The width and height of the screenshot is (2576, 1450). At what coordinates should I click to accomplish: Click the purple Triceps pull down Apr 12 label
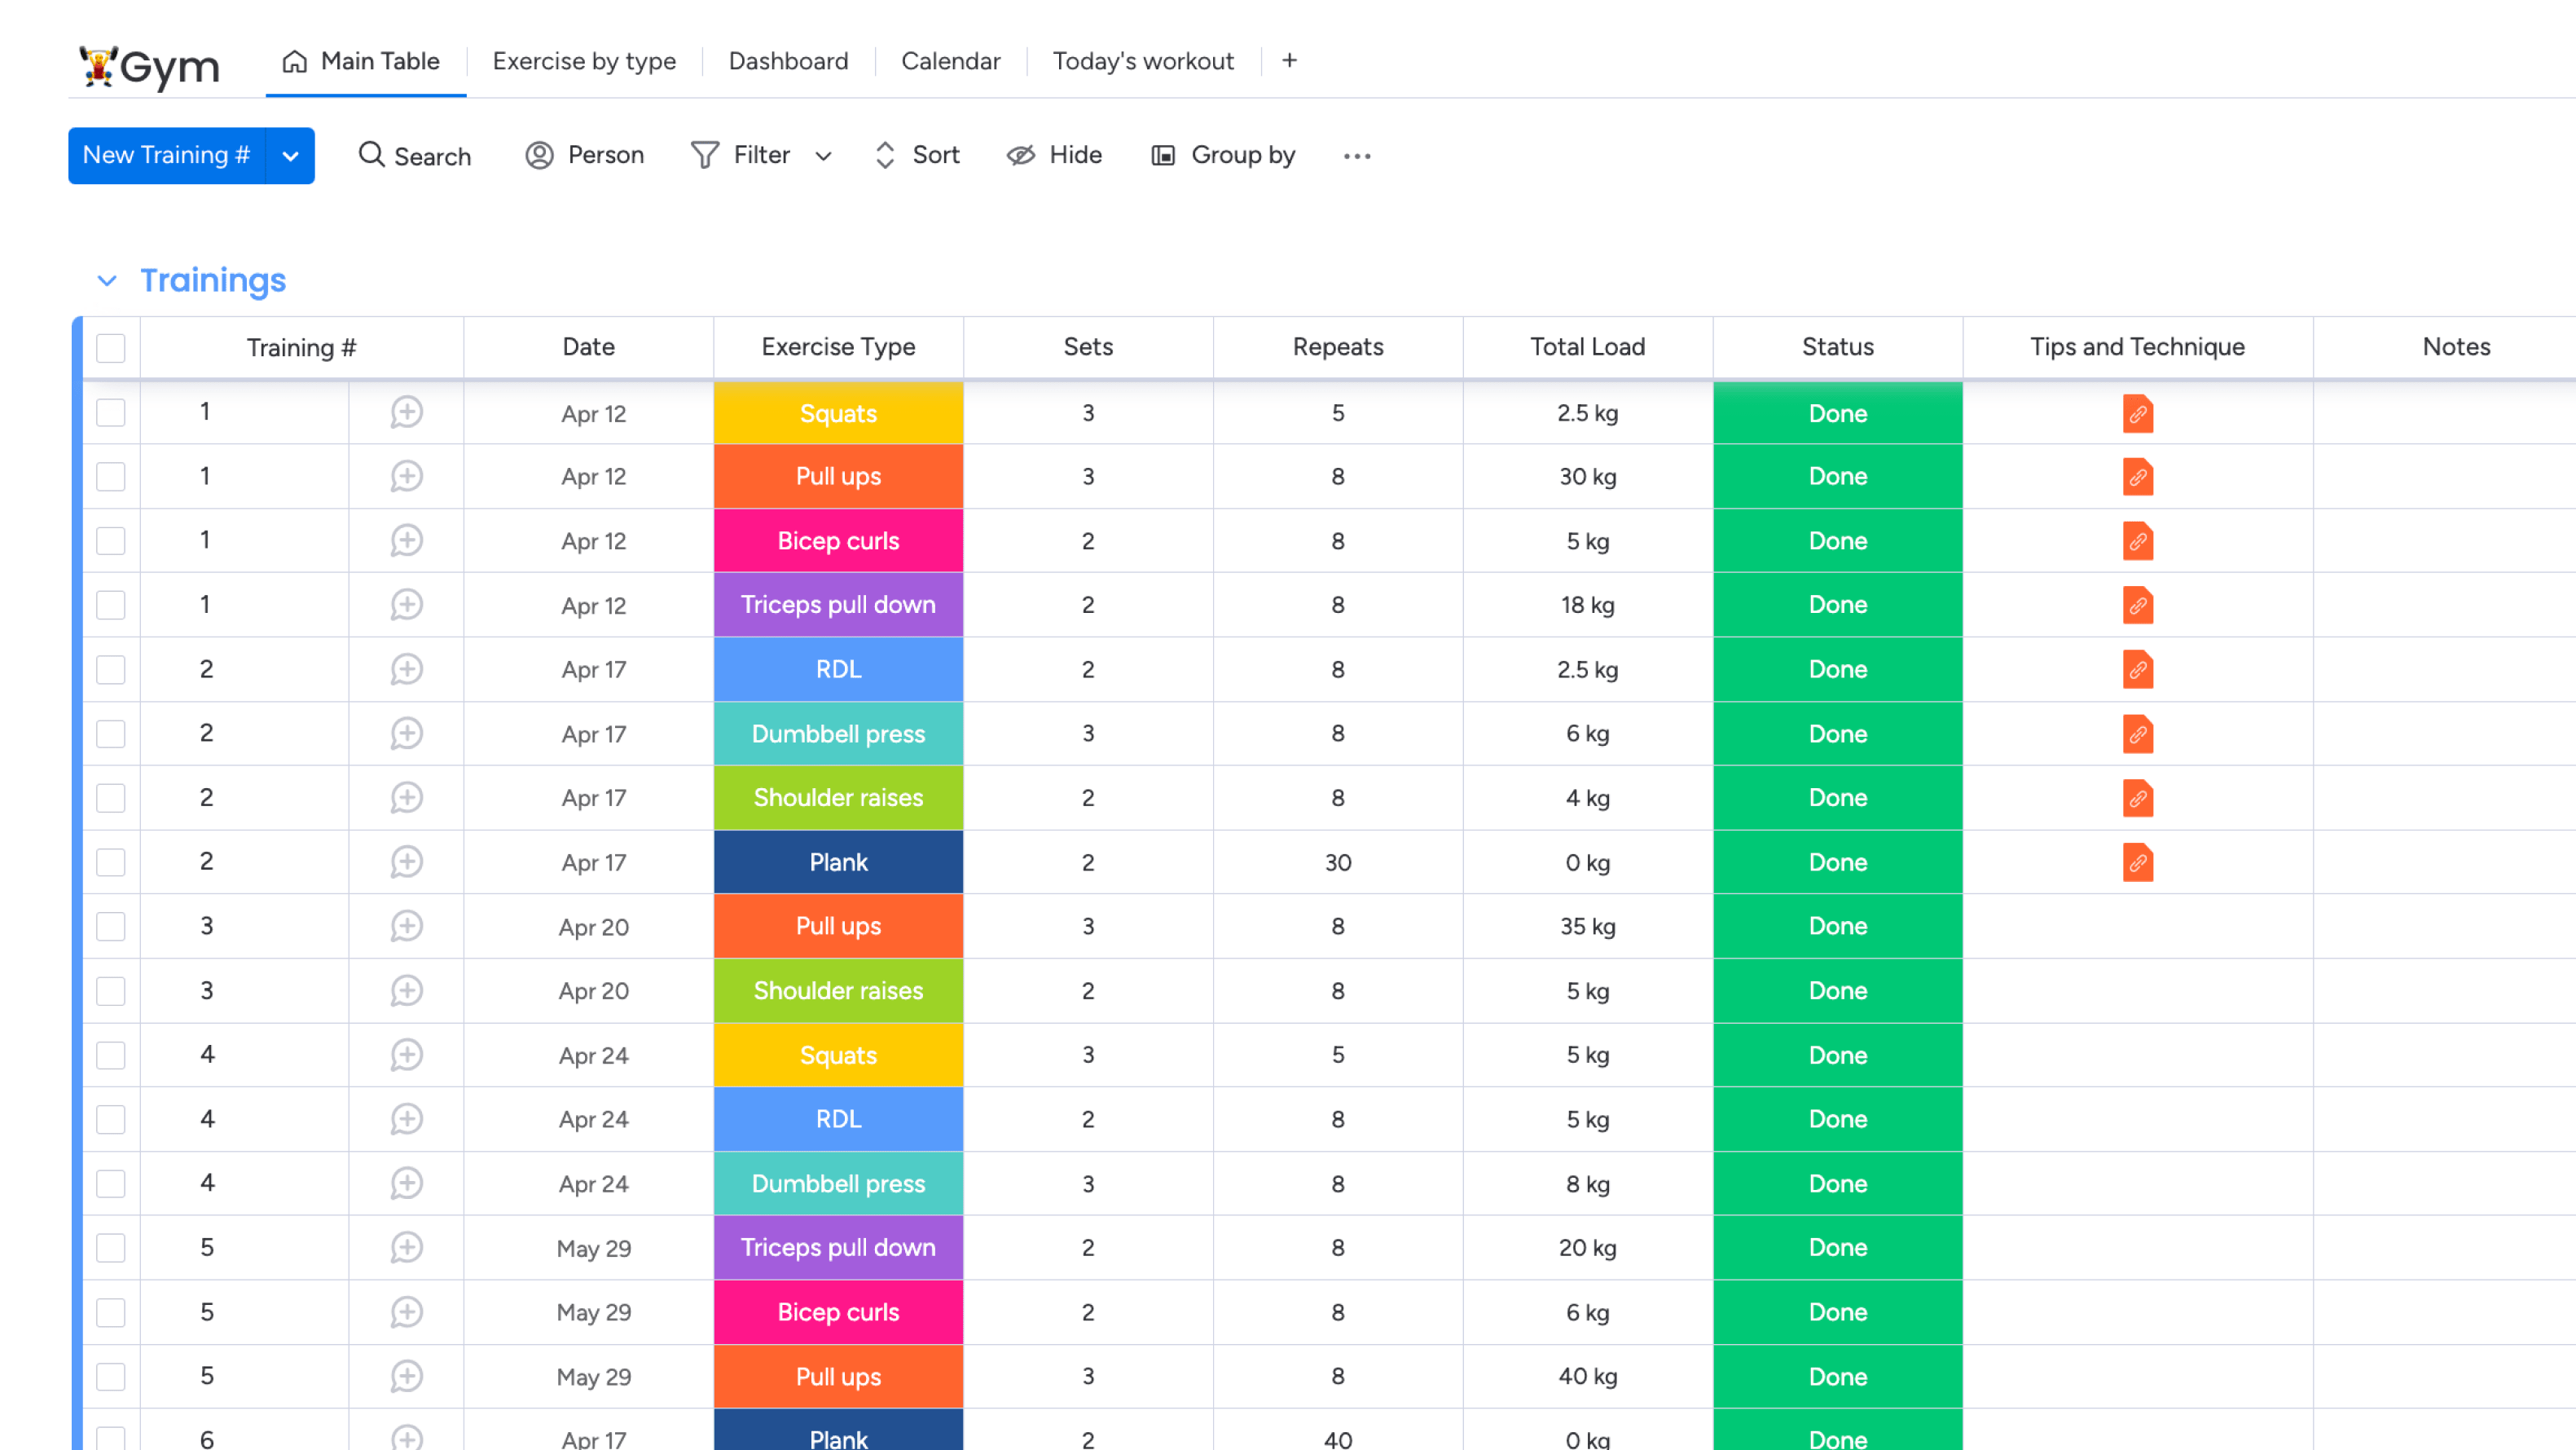pos(838,605)
